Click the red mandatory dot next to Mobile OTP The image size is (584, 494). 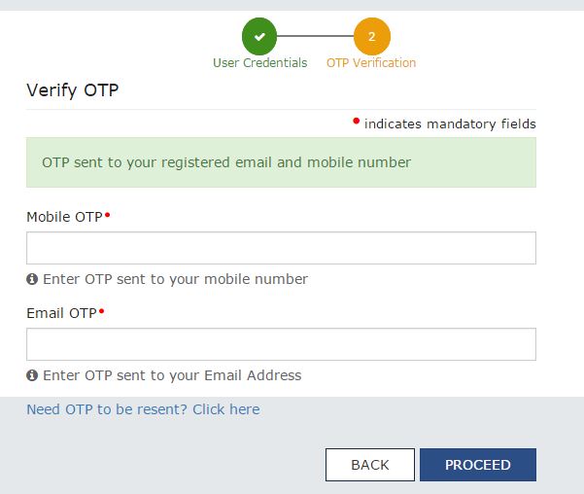(x=107, y=215)
